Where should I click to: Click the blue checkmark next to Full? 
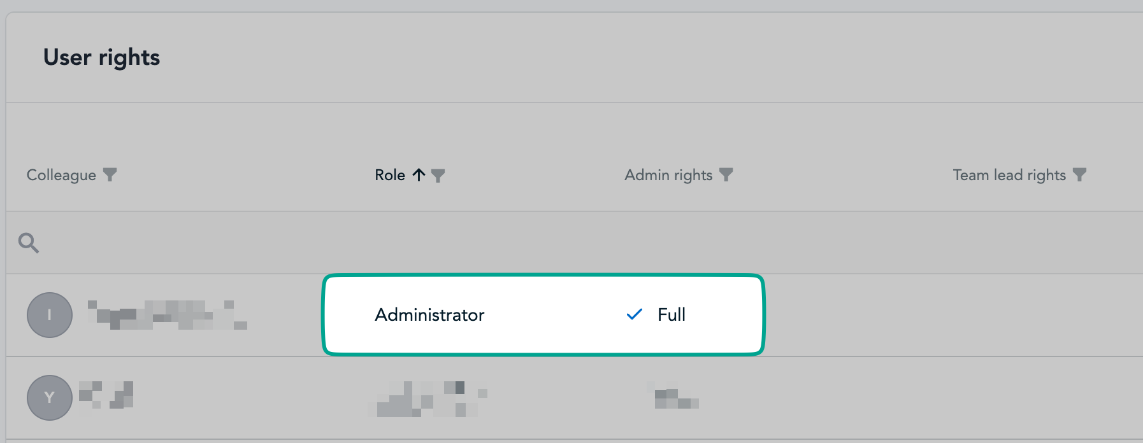click(x=635, y=314)
